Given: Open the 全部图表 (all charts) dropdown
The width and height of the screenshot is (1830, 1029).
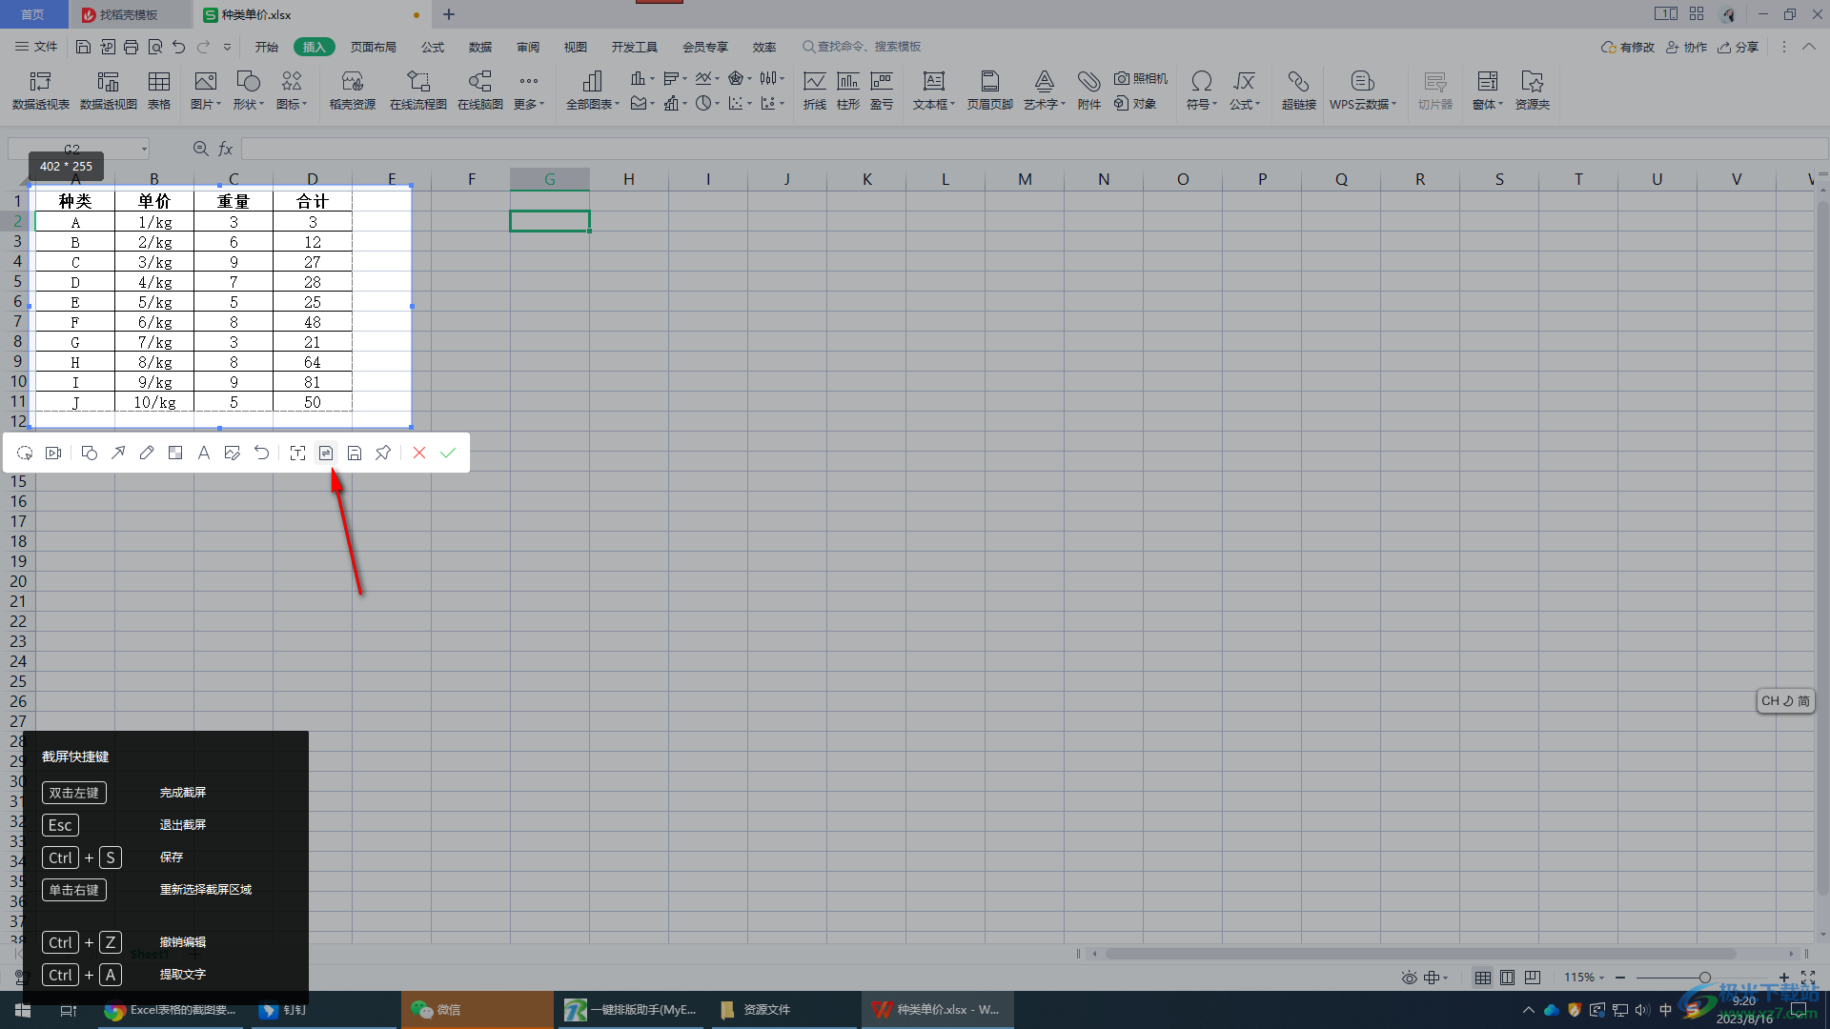Looking at the screenshot, I should point(592,105).
